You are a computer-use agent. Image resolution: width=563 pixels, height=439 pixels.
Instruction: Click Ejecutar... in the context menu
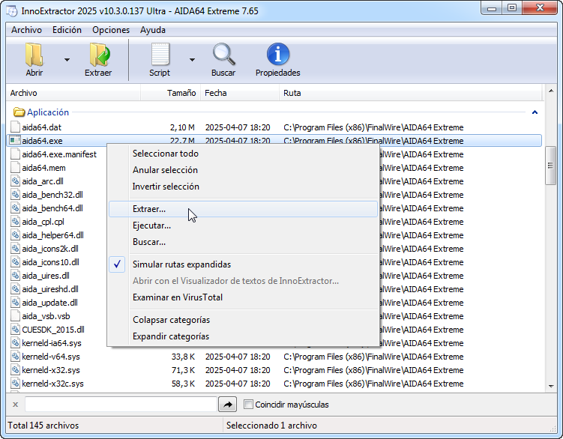click(x=243, y=225)
